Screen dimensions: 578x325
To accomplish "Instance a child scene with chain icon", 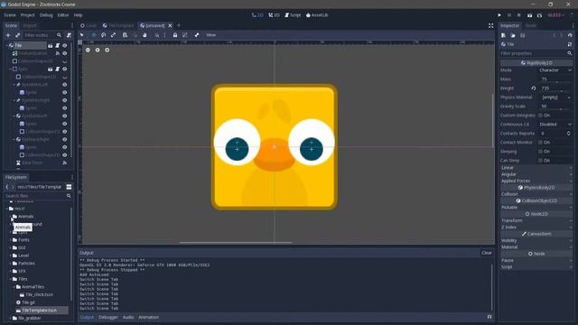I will (x=17, y=35).
